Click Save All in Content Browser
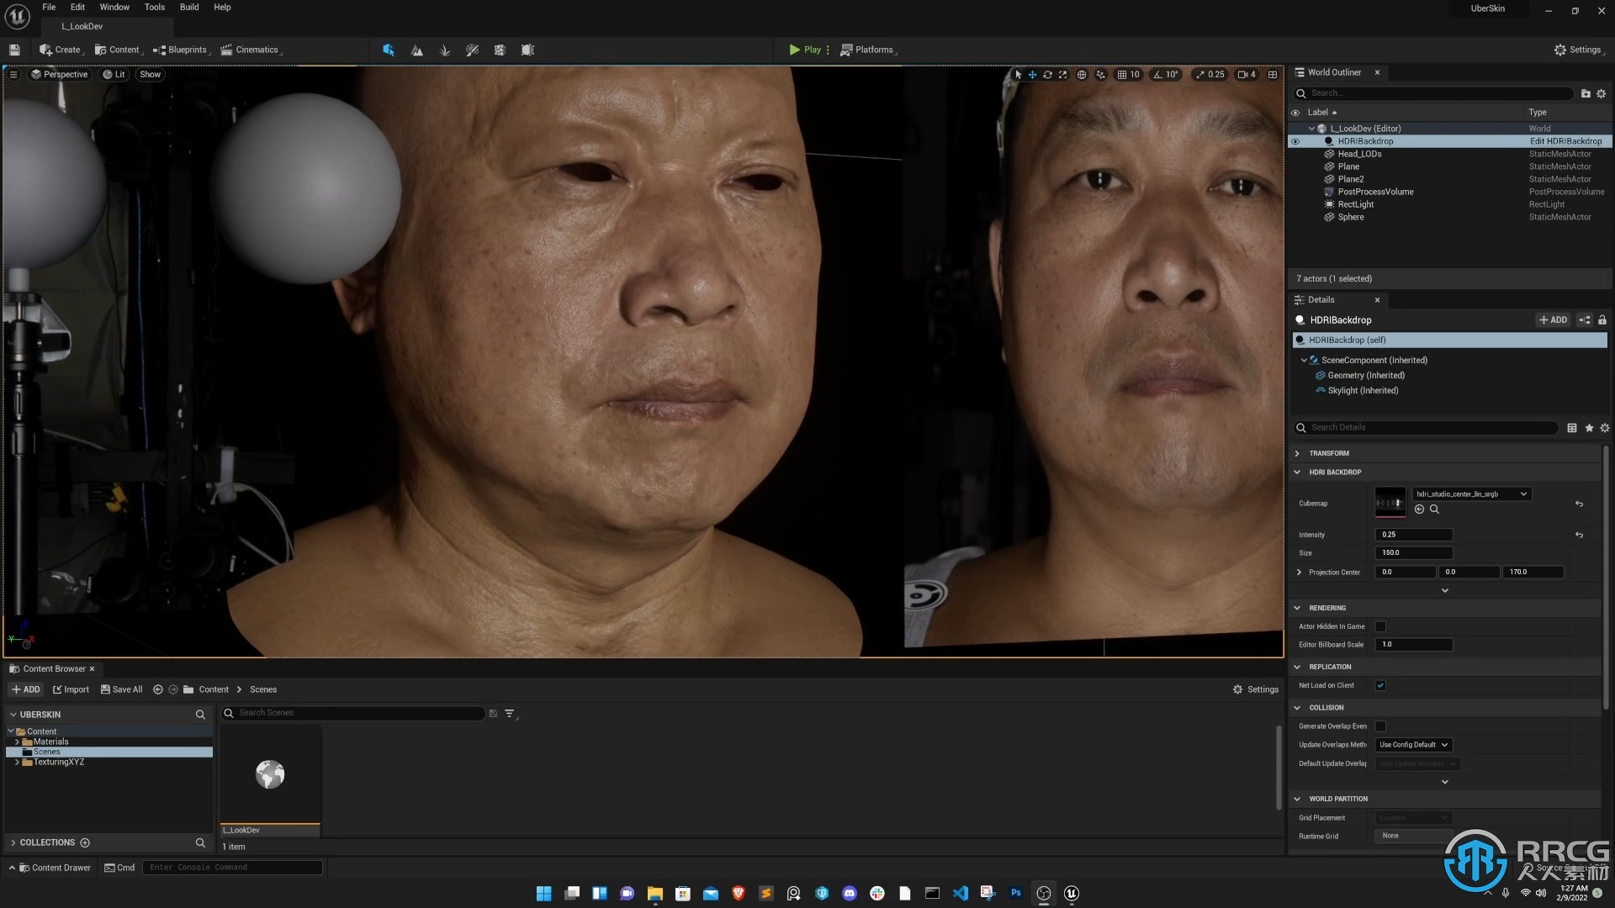Viewport: 1615px width, 908px height. pyautogui.click(x=121, y=689)
